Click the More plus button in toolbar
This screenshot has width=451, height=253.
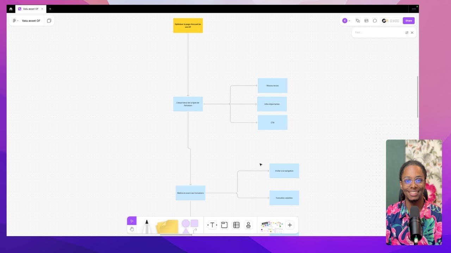290,225
